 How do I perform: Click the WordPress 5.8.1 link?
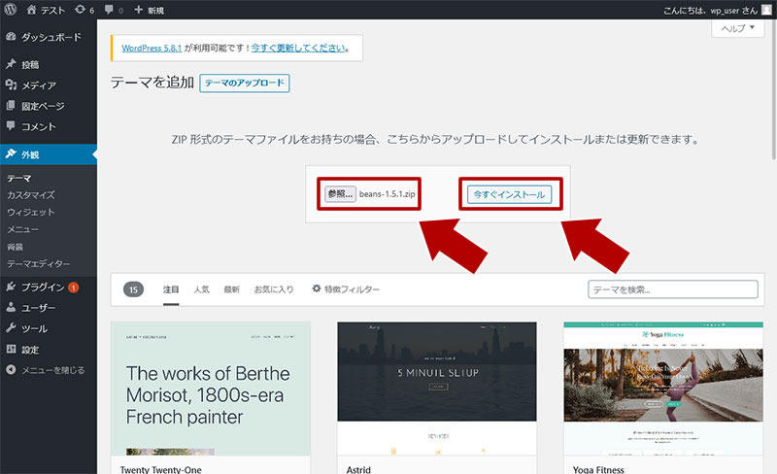(152, 49)
